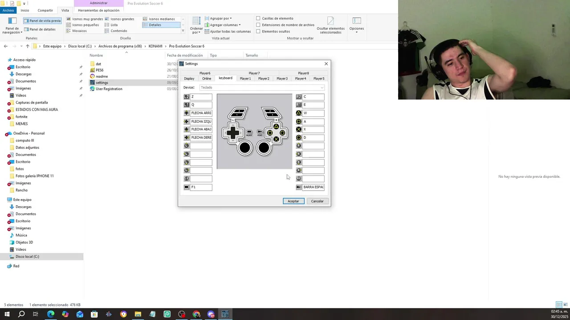The image size is (570, 320).
Task: Click the L1 button icon in Settings
Action: 187,105
